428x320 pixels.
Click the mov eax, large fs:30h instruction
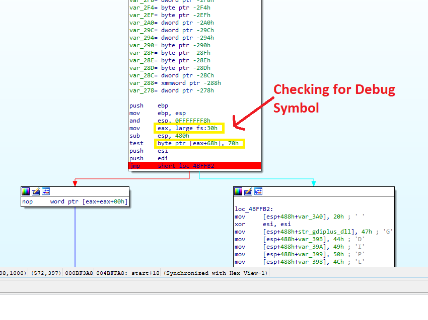174,128
